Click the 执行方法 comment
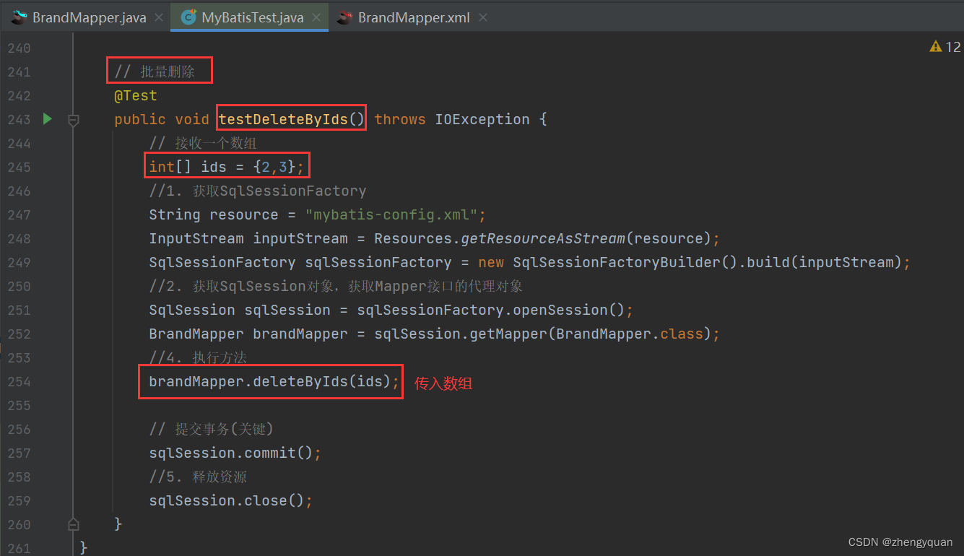The width and height of the screenshot is (964, 556). coord(199,357)
